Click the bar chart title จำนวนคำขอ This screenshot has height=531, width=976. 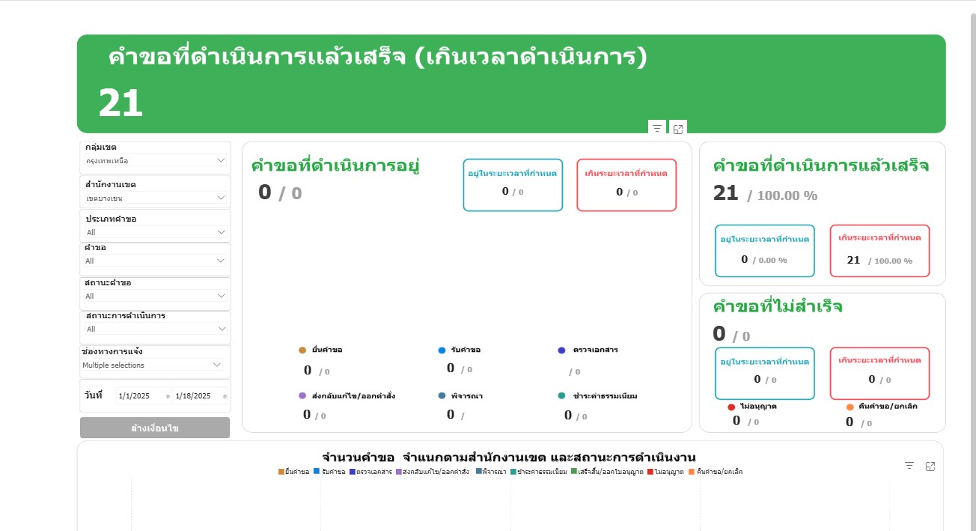509,457
